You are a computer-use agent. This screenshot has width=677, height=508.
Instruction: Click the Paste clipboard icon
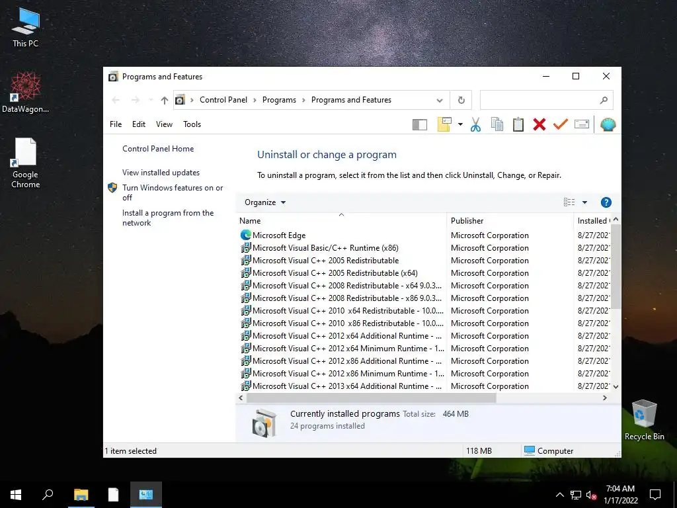pyautogui.click(x=518, y=124)
